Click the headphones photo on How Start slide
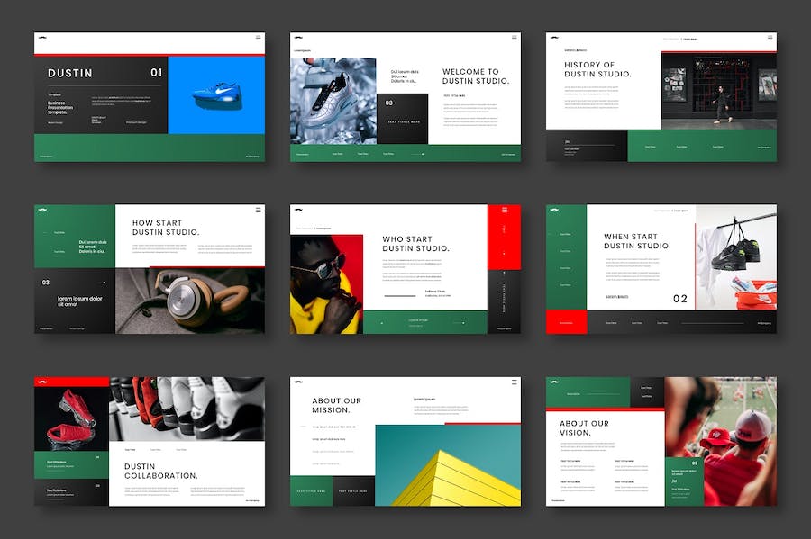This screenshot has width=811, height=539. click(190, 300)
